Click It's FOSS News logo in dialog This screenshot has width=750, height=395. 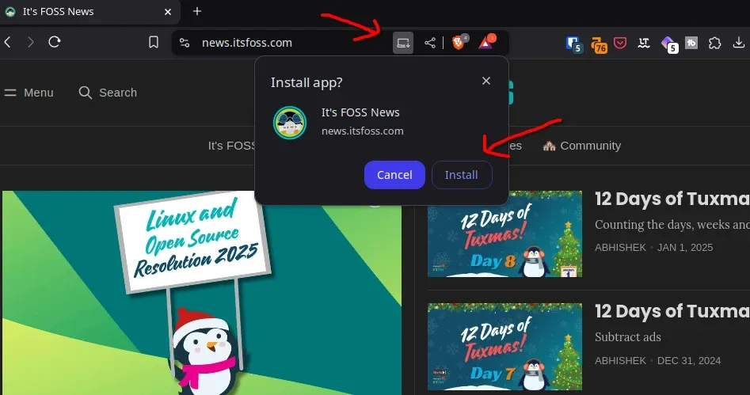pos(290,123)
